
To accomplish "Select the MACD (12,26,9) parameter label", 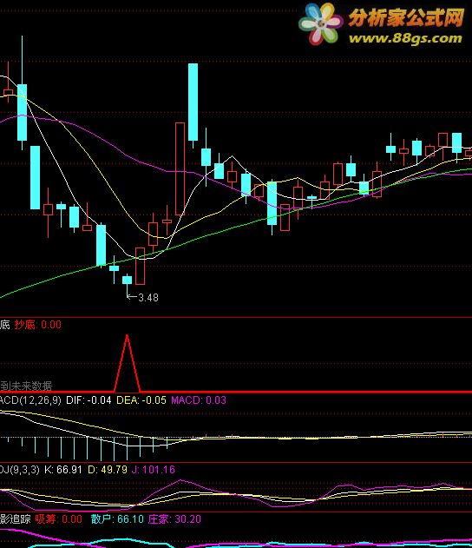I will [30, 399].
